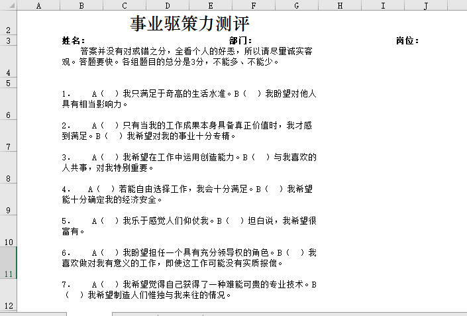Click the Select All corner of the sheet
The height and width of the screenshot is (316, 467).
tap(8, 6)
